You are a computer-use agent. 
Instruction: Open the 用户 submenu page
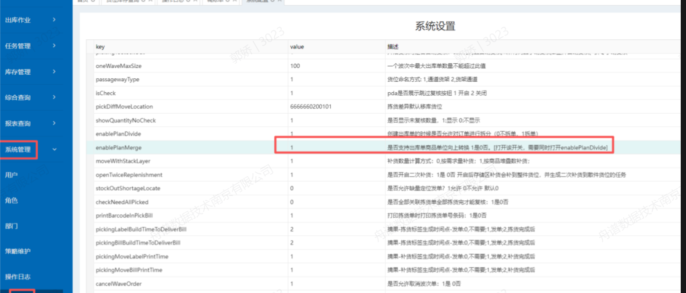tap(11, 175)
